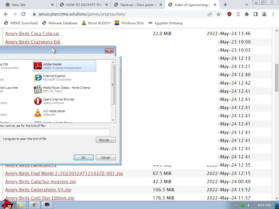Download Angry Birds Coca Cola.rar
The image size is (279, 209).
point(32,33)
